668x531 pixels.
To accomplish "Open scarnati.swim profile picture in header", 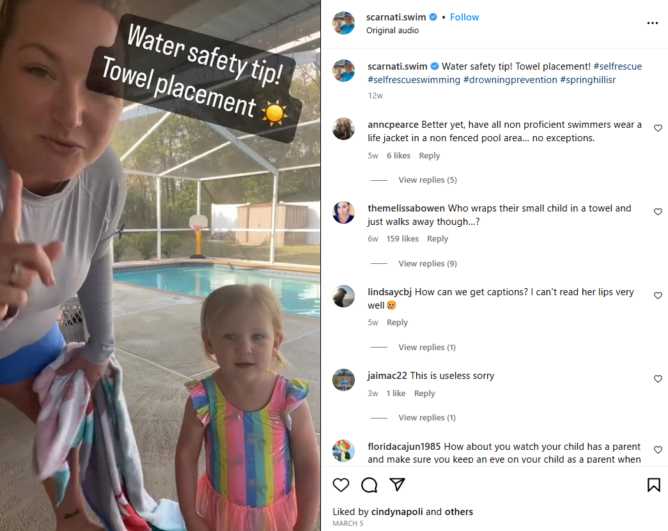I will tap(343, 23).
